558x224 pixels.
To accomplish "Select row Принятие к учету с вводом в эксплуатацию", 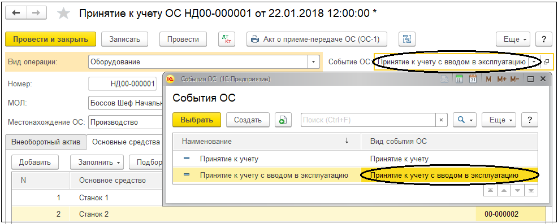I will 355,175.
